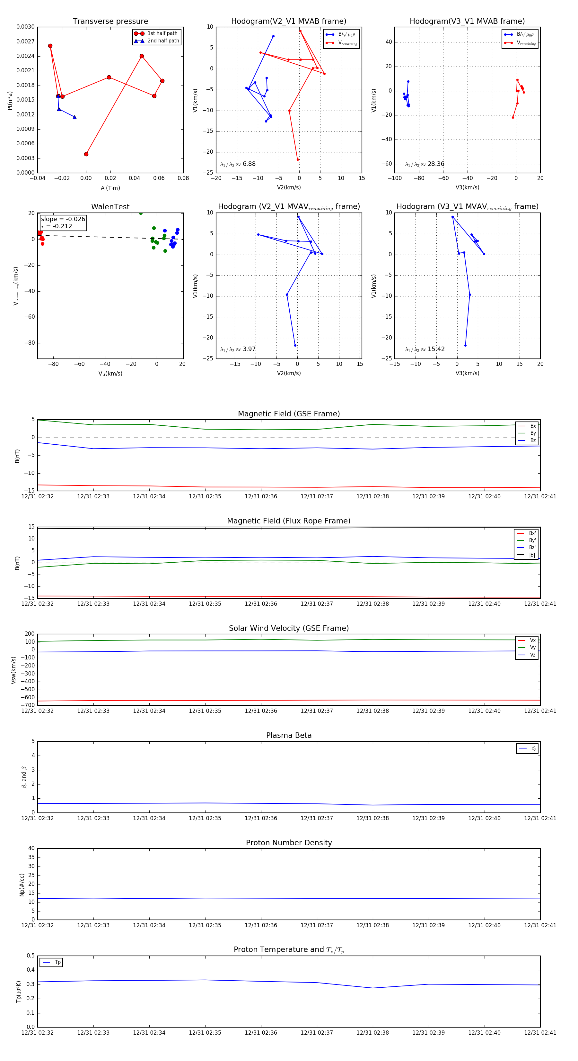
Task: Select the "Bx'" legend entry in Flux Rope plot
Action: tap(527, 533)
